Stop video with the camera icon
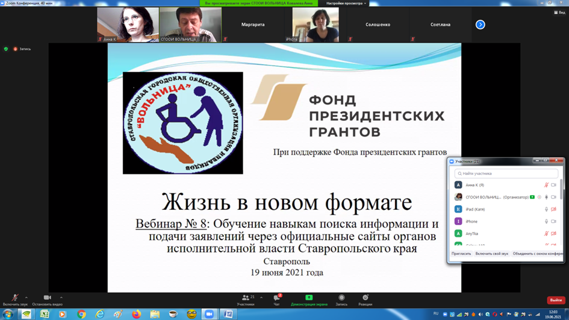 coord(47,298)
